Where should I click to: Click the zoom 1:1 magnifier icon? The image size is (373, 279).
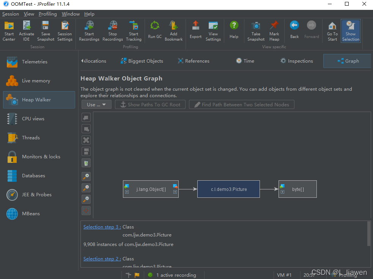(86, 199)
